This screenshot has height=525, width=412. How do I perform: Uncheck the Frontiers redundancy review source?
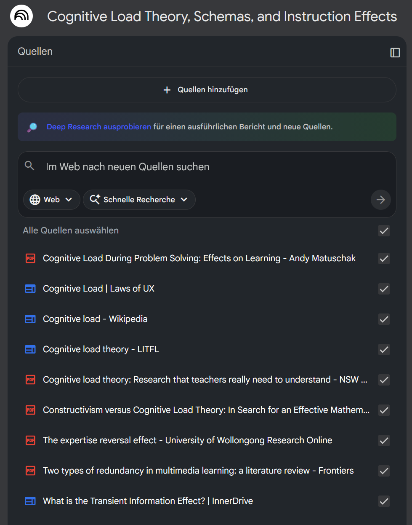[x=384, y=471]
